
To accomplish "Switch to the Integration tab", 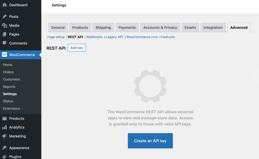I will tap(213, 27).
